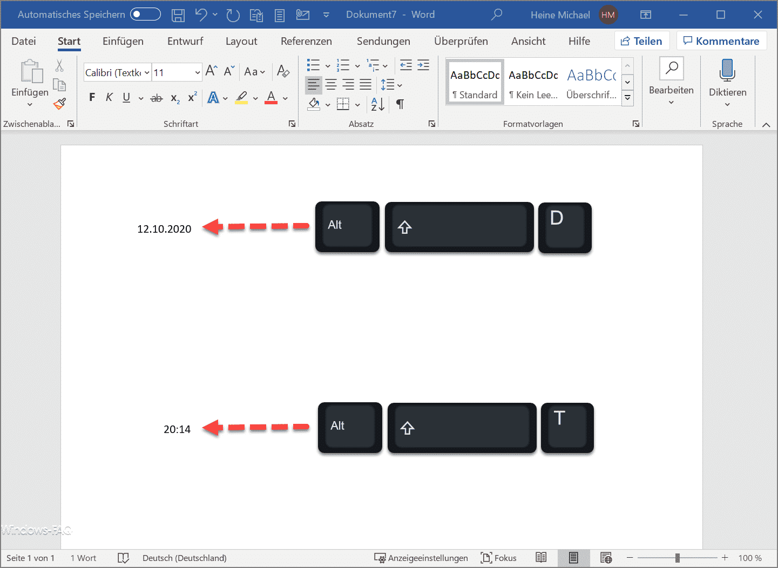Toggle bold formatting (F)

(92, 97)
